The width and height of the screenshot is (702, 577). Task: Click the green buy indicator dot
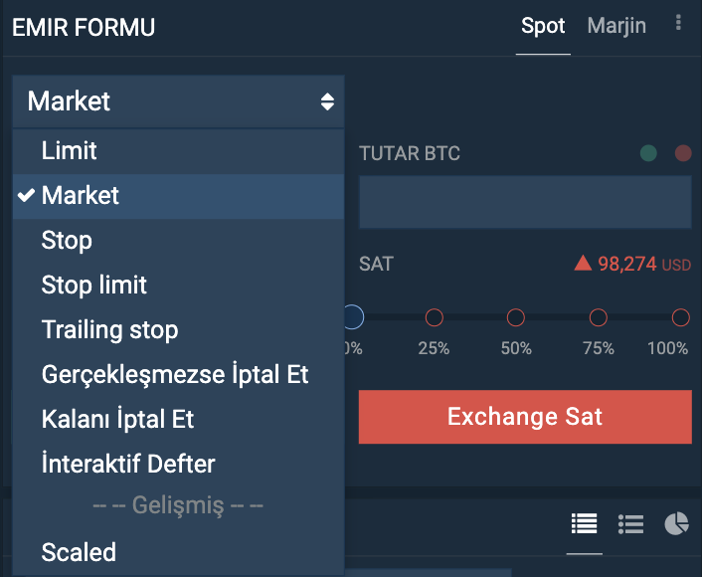[x=648, y=153]
